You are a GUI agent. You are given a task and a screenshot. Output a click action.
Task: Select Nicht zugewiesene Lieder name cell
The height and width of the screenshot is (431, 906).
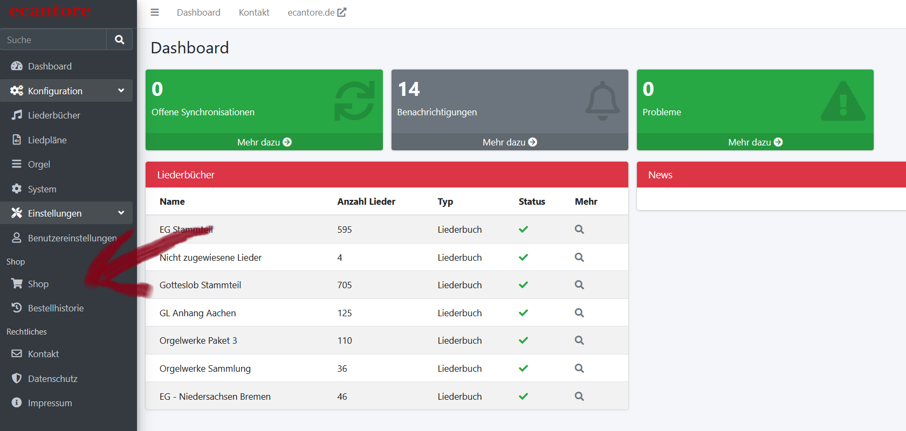pyautogui.click(x=210, y=258)
